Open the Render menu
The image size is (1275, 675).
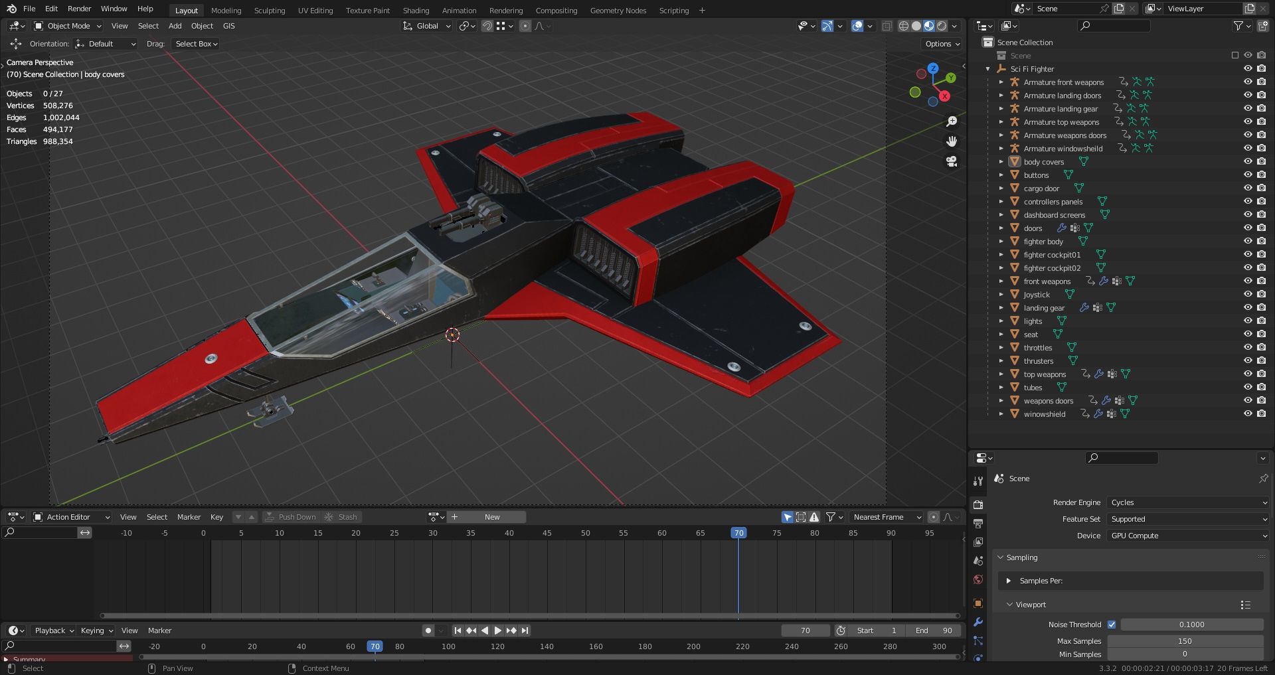tap(79, 9)
